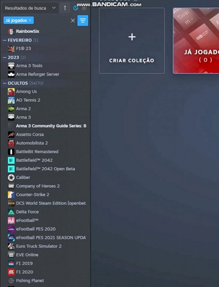Image resolution: width=219 pixels, height=287 pixels.
Task: Select the Euro Truck Simulator 2 label
Action: point(39,246)
